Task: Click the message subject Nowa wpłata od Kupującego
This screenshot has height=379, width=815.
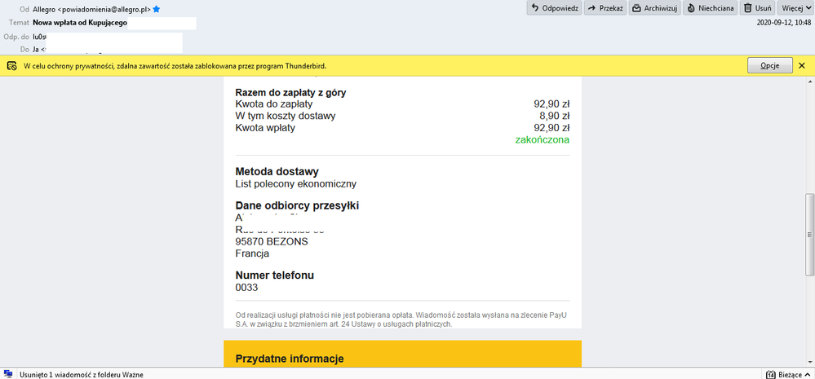Action: point(80,23)
